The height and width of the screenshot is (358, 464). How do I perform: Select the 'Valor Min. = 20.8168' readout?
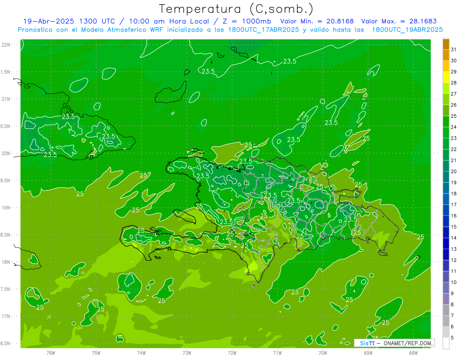(317, 21)
